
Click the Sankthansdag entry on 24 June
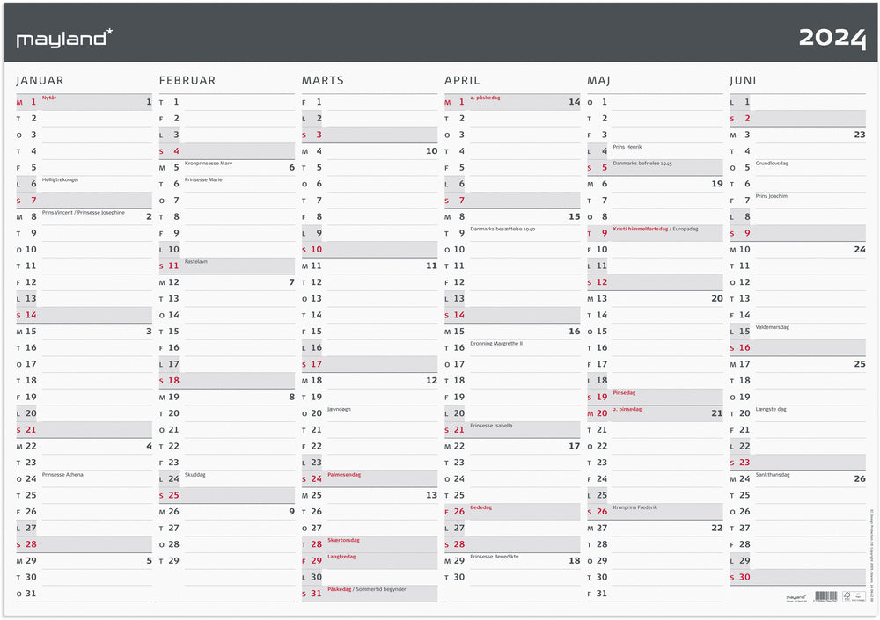coord(773,475)
